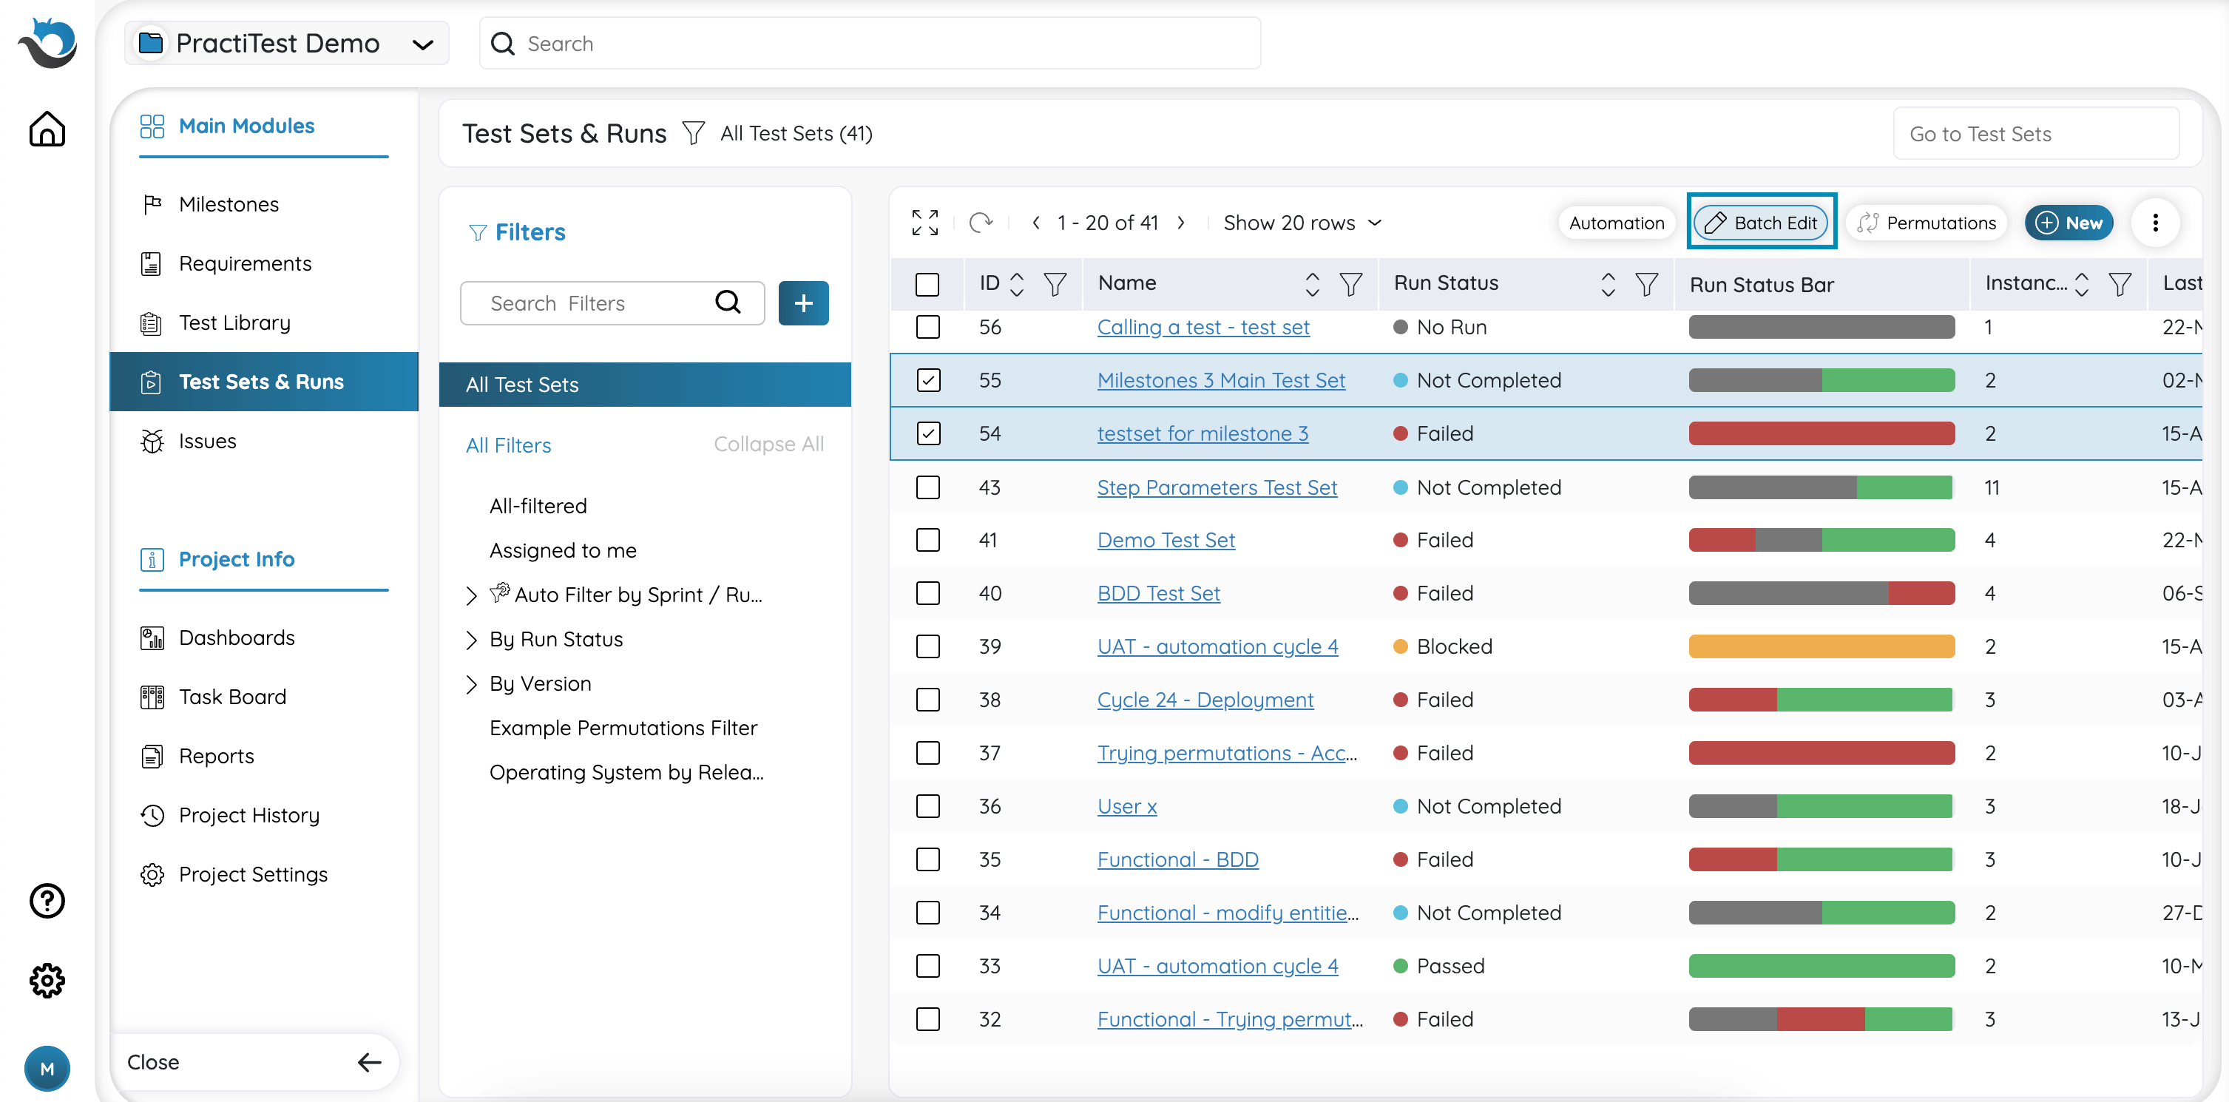2229x1102 pixels.
Task: Go to next page of results
Action: point(1181,223)
